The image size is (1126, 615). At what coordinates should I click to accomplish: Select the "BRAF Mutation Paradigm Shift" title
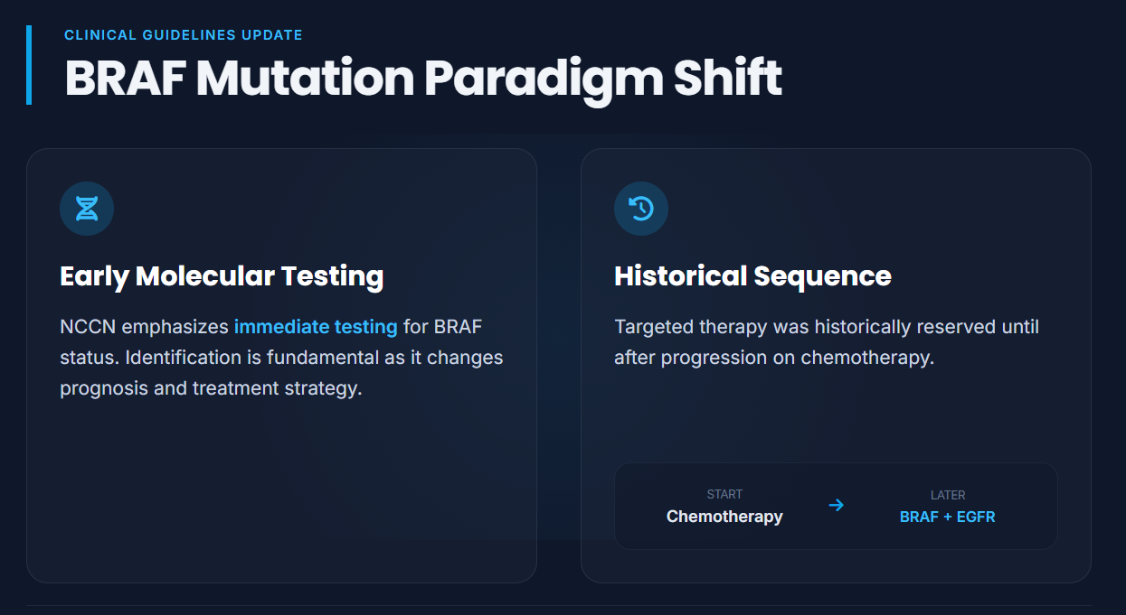click(422, 79)
